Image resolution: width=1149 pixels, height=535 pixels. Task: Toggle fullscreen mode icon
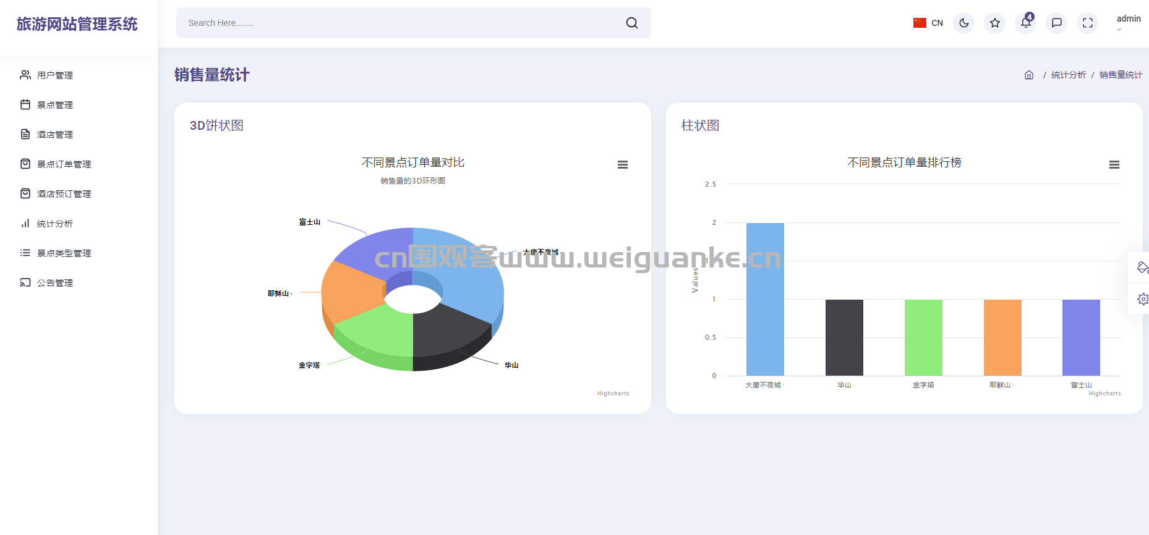coord(1087,23)
